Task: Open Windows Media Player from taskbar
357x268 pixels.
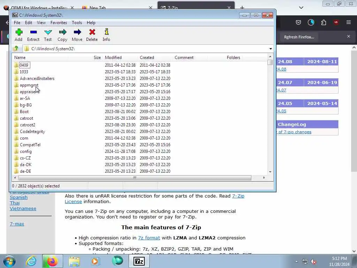Action: click(x=96, y=261)
